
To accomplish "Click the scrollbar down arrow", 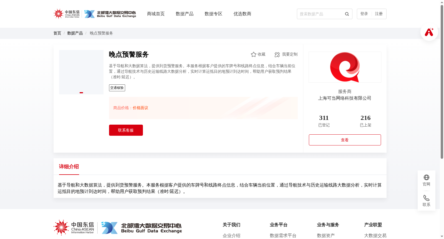I will point(442,237).
